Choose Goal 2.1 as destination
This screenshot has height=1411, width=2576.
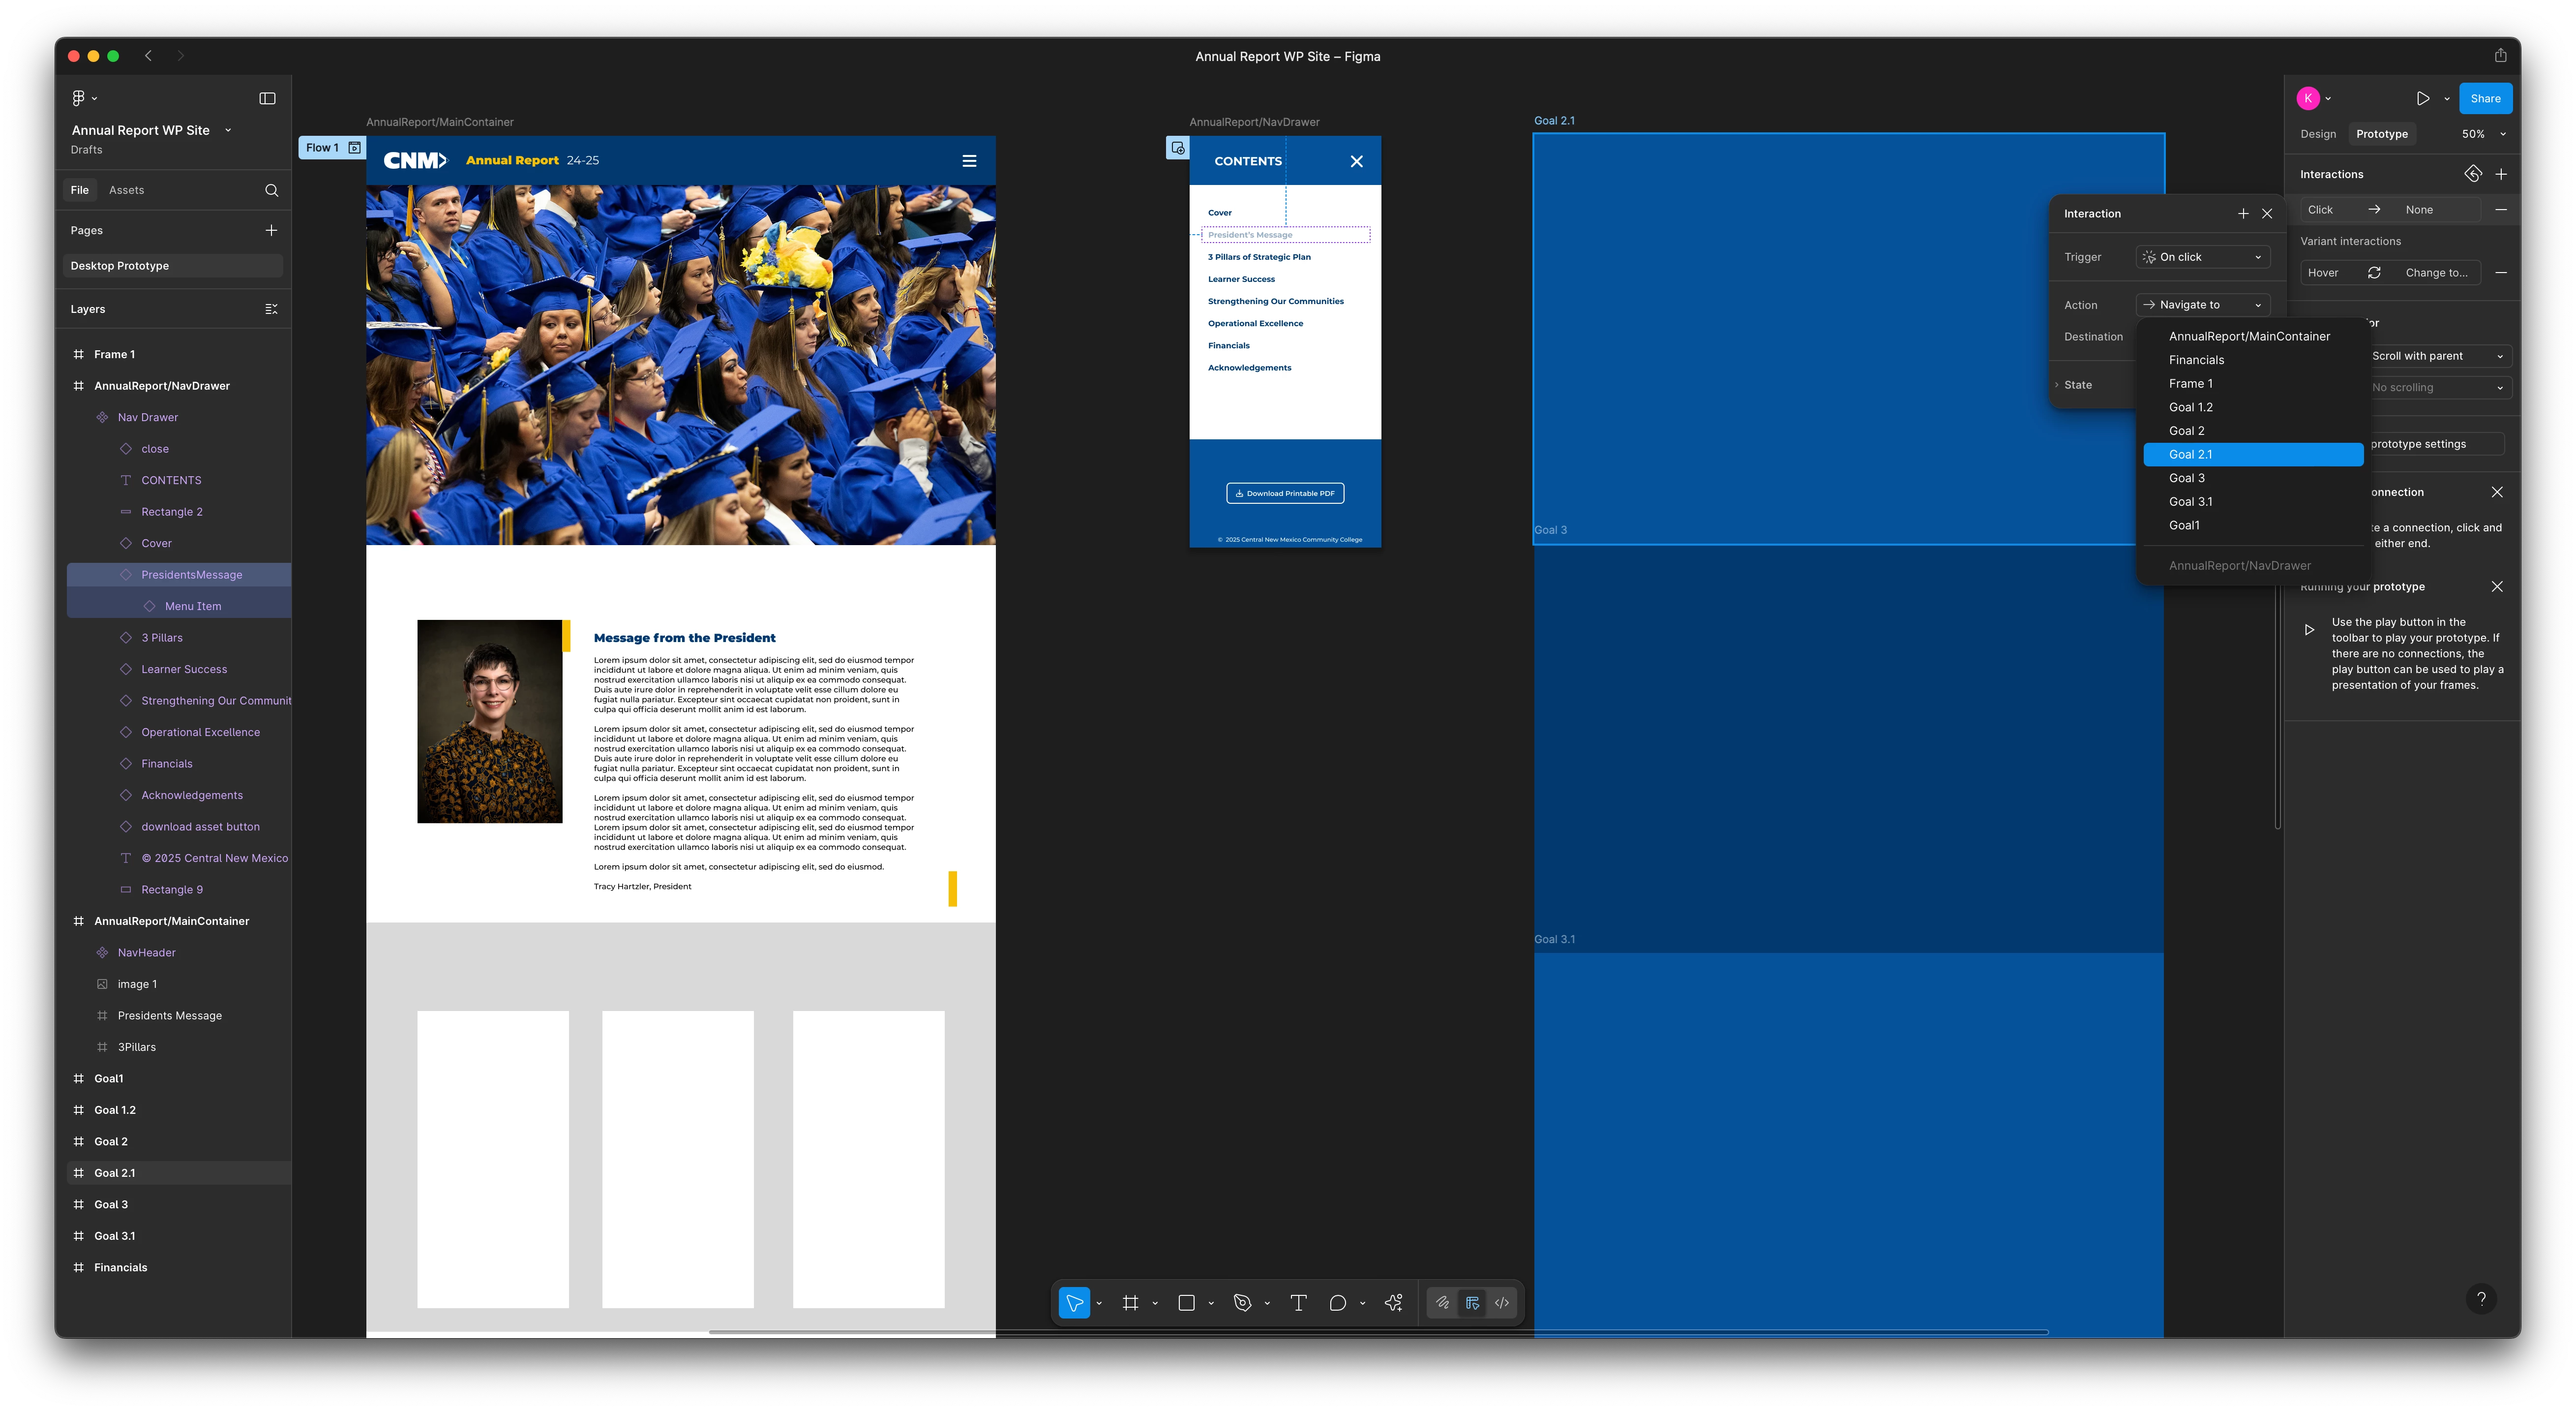(2253, 455)
